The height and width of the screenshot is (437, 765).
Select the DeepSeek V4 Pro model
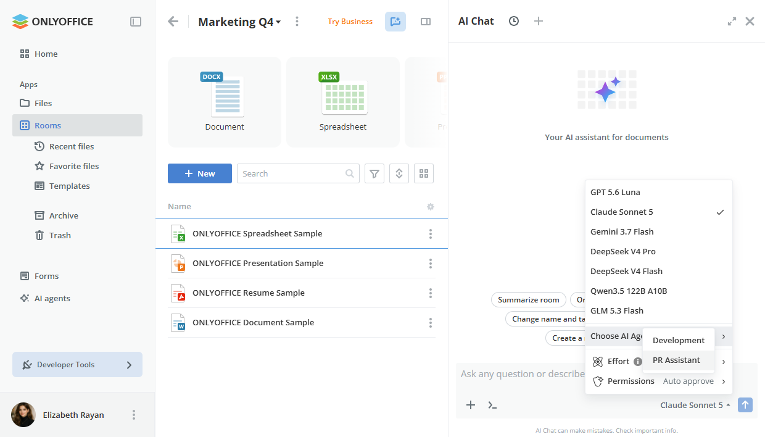pos(659,251)
